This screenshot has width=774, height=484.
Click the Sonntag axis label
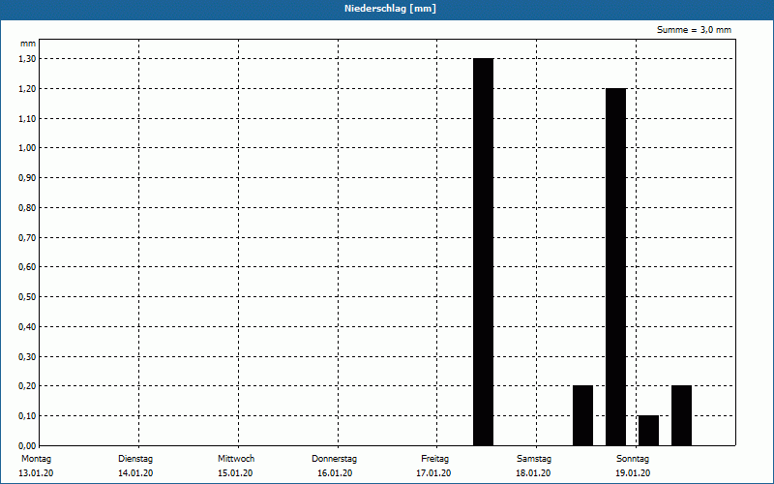click(x=633, y=459)
